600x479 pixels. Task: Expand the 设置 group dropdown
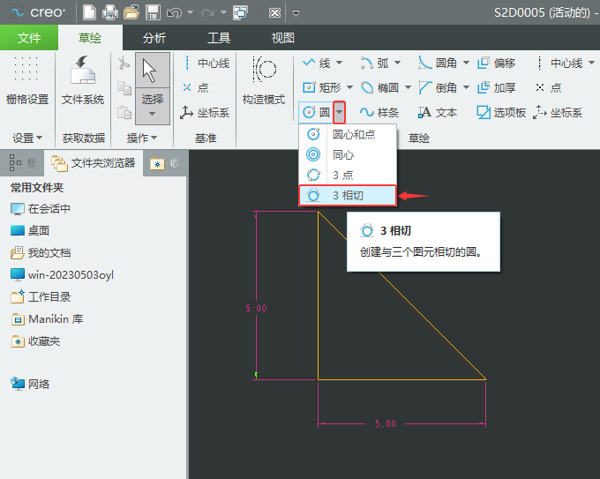coord(27,138)
